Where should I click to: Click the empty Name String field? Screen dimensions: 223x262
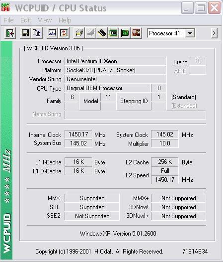135,115
